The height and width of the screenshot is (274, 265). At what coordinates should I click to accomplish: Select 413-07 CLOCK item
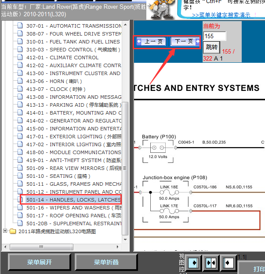pyautogui.click(x=56, y=89)
